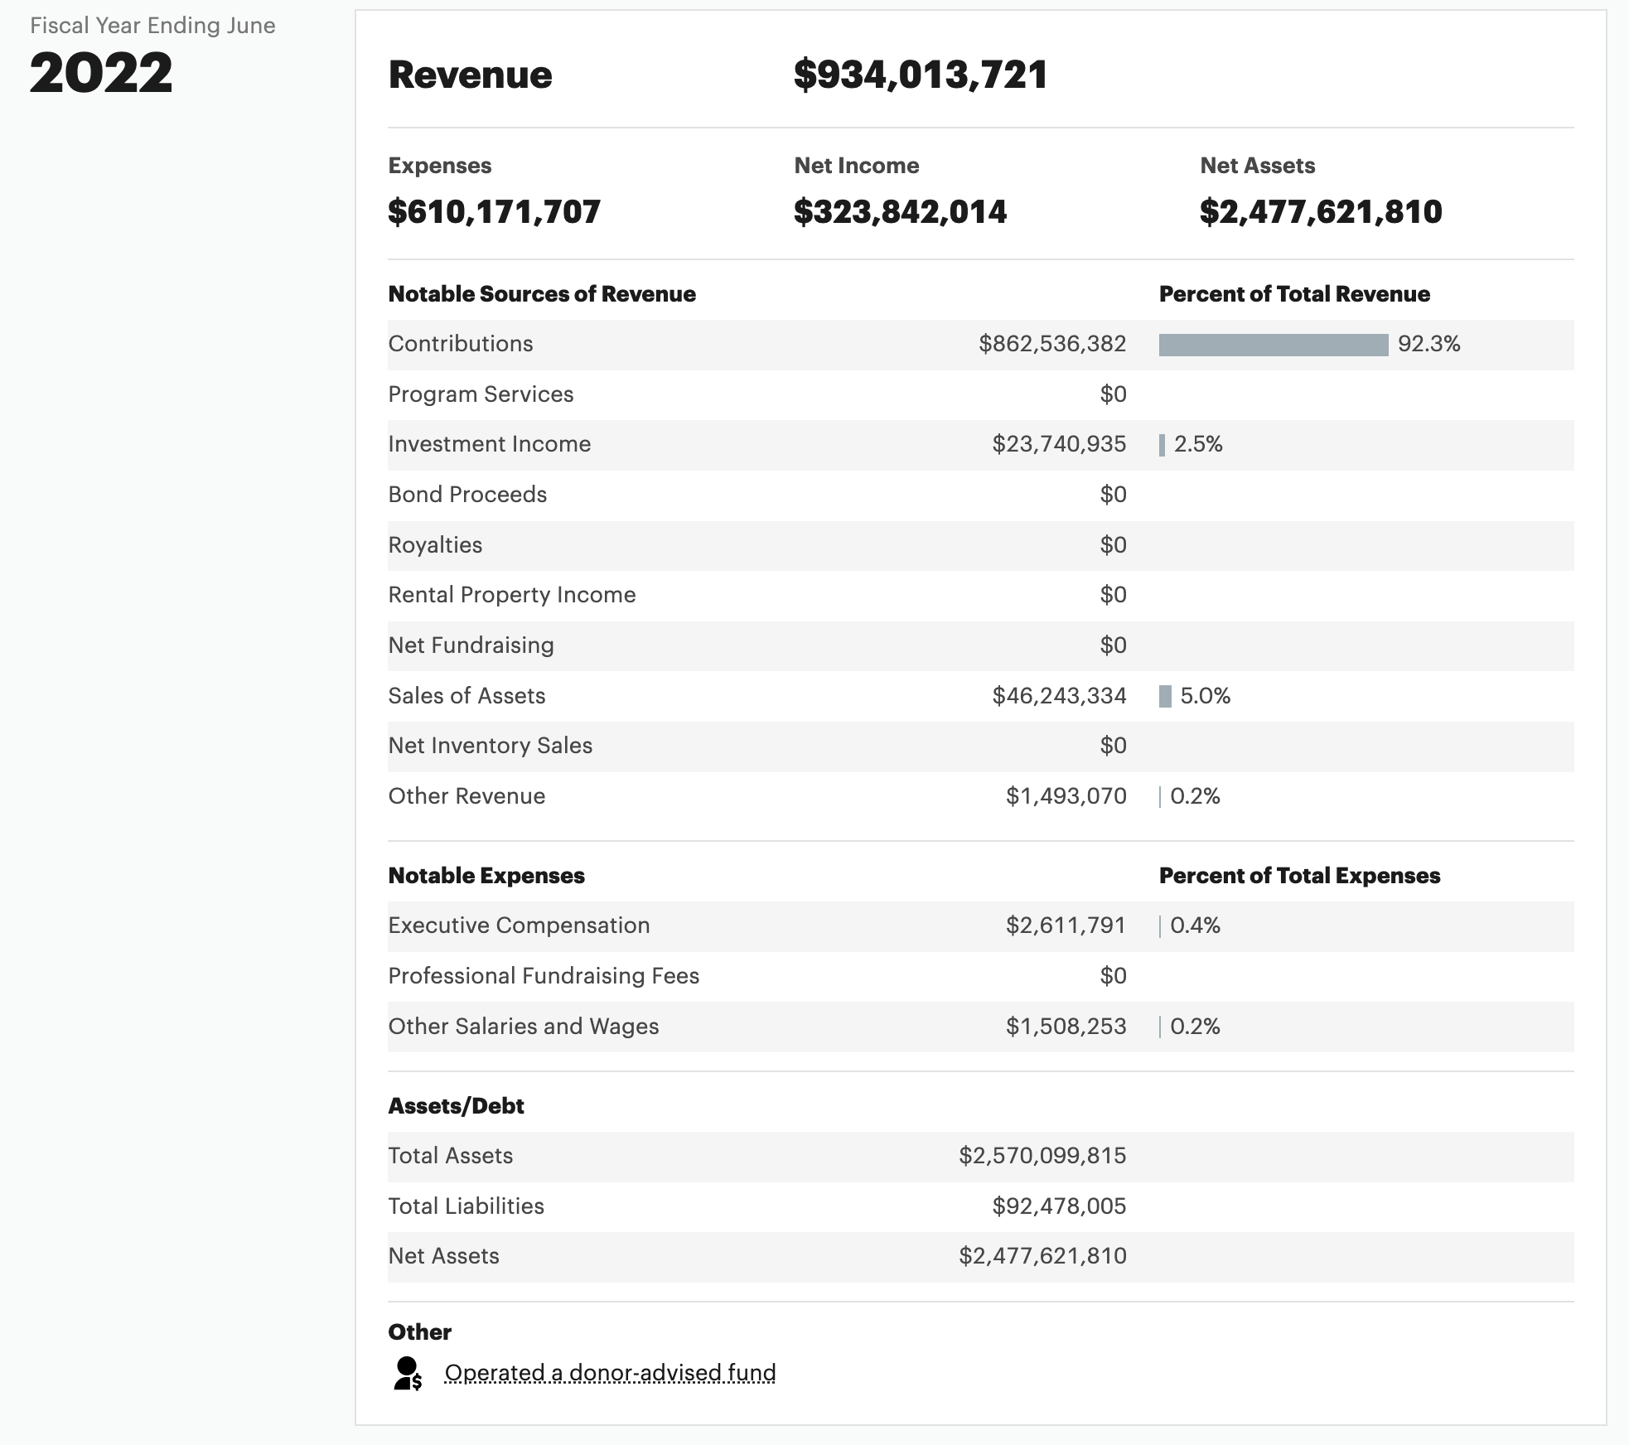Select the total revenue figure $934,013,721
The image size is (1629, 1445).
click(921, 75)
